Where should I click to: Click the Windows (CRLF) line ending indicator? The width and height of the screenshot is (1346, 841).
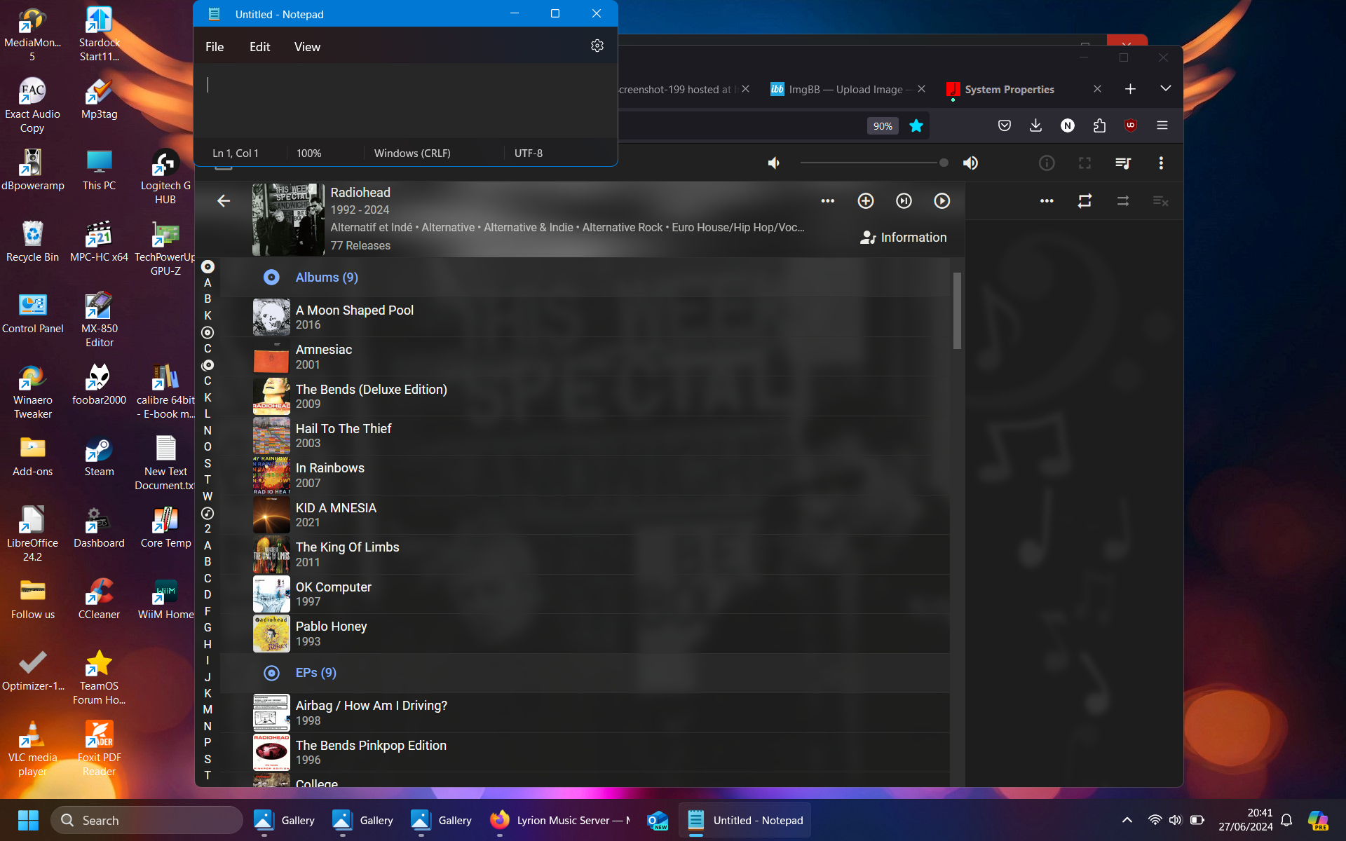[412, 153]
